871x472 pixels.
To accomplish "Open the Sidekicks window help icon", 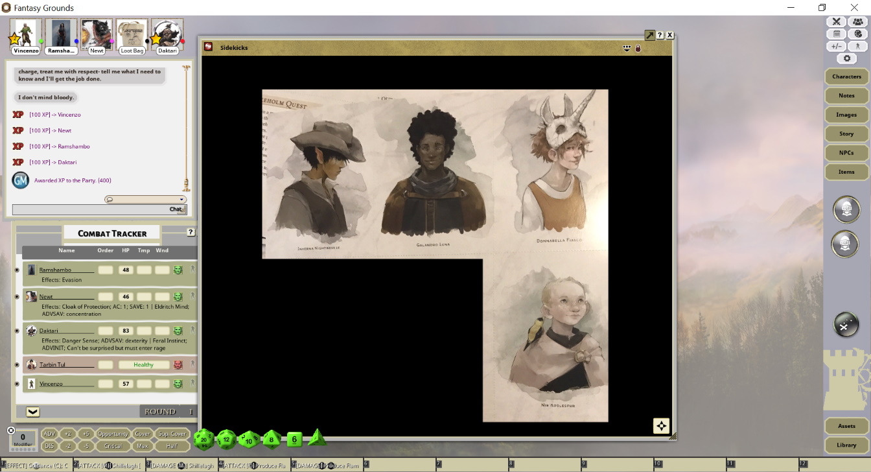I will click(x=660, y=35).
